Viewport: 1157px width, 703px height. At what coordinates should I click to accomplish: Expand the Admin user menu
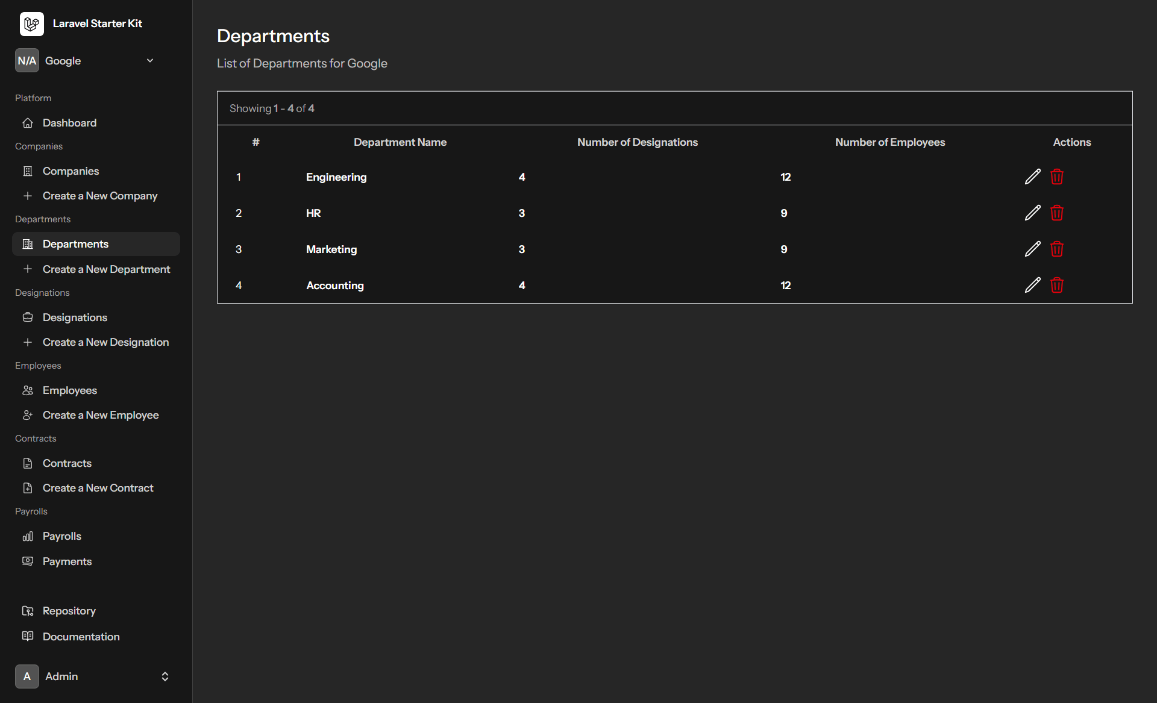165,676
